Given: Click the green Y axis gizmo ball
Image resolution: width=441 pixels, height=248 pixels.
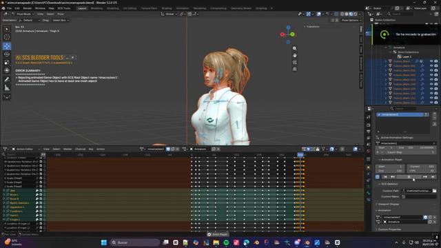Looking at the screenshot, I should coord(292,34).
